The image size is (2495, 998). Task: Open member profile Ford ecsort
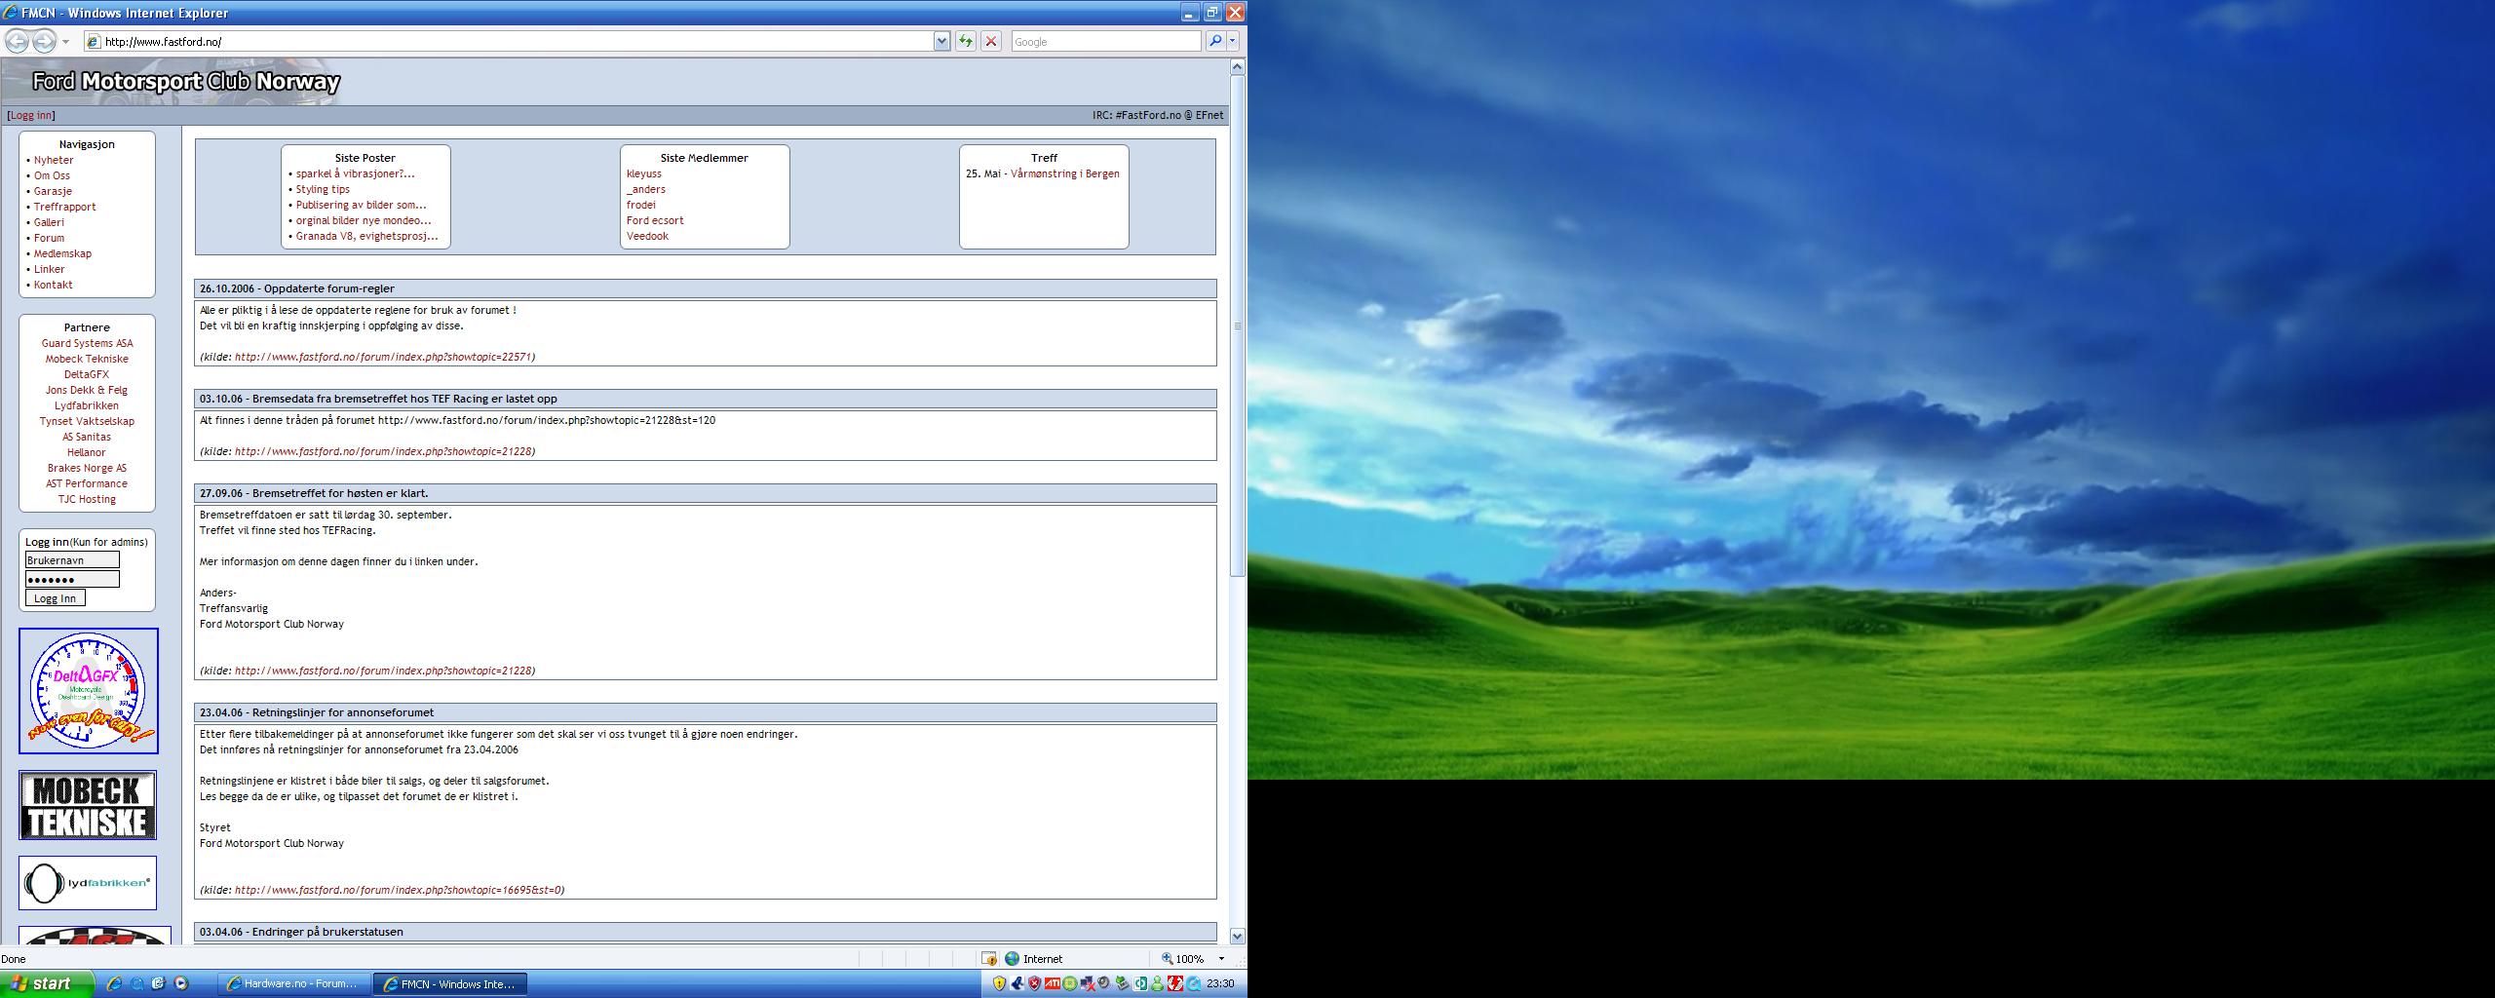click(655, 220)
